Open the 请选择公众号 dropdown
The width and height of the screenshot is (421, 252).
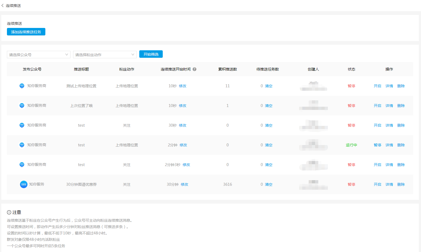coord(38,55)
